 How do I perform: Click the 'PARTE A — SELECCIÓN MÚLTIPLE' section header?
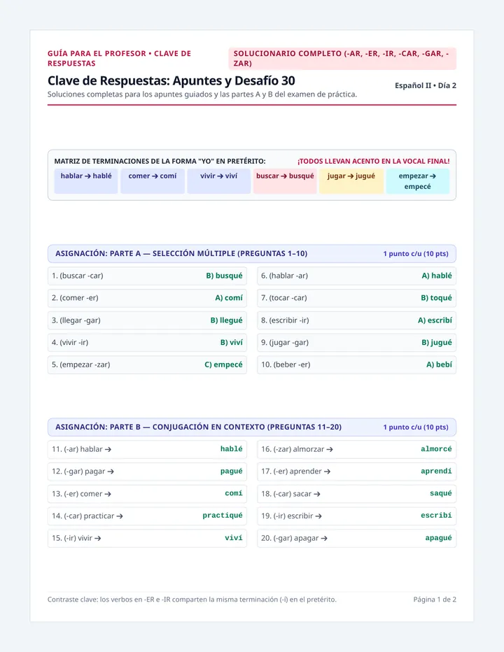point(252,254)
